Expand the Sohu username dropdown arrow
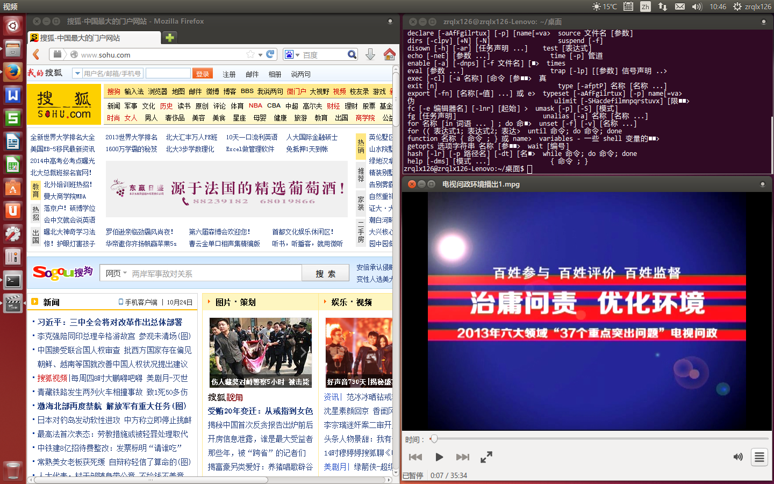Screen dimensions: 774x484 pos(77,74)
